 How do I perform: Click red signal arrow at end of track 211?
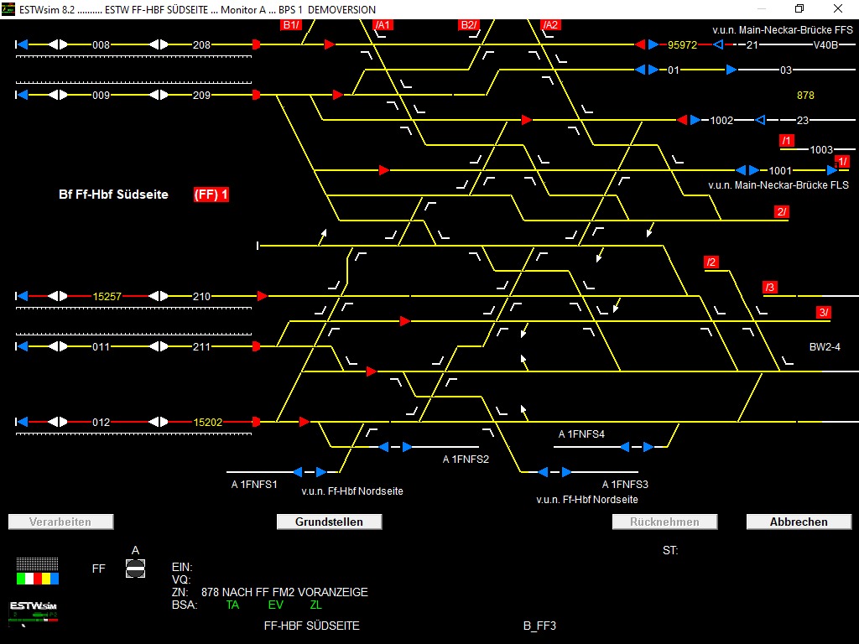[257, 345]
